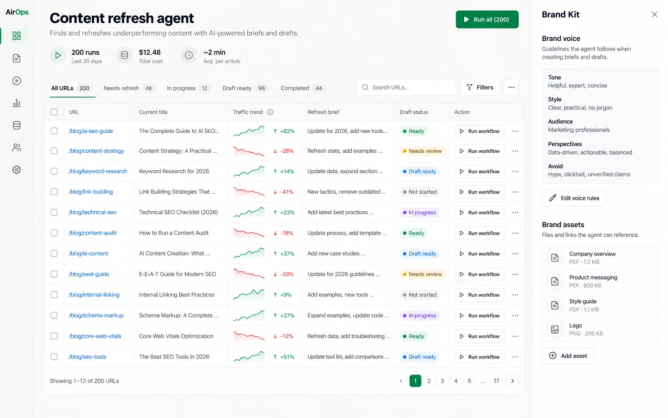
Task: Open the team users icon in sidebar
Action: 17,148
